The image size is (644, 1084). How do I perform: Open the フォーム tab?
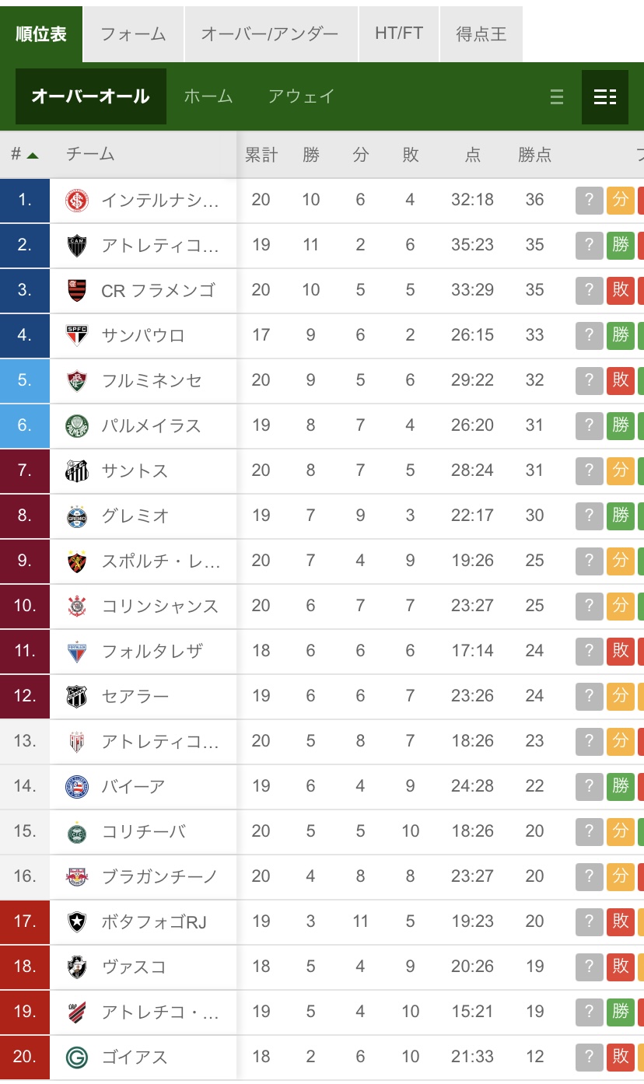133,34
